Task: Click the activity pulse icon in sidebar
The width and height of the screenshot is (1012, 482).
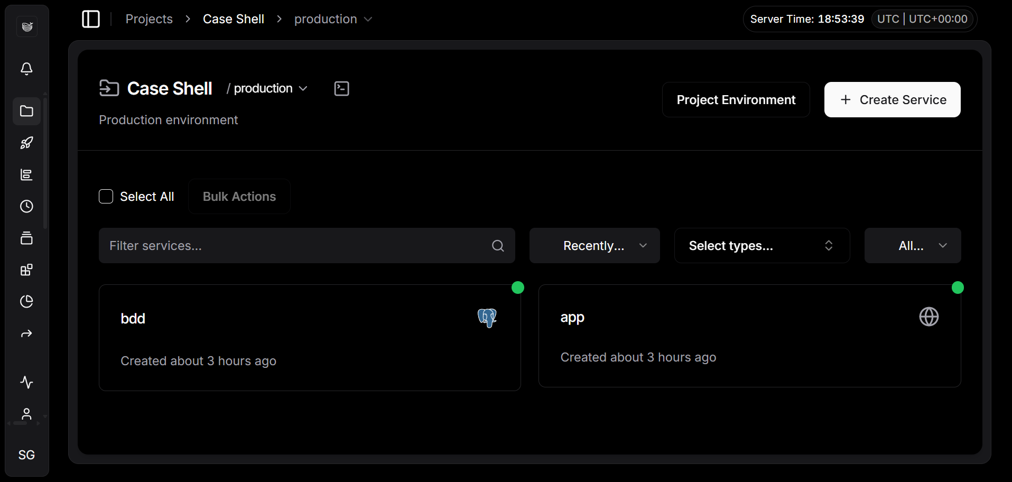Action: pyautogui.click(x=26, y=382)
